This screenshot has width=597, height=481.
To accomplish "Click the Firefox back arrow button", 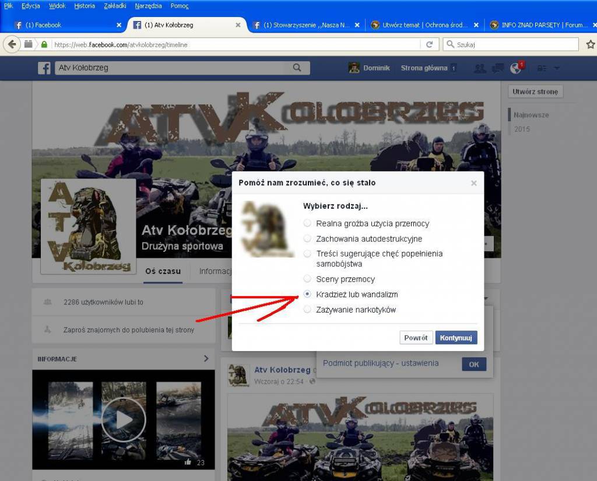I will (12, 44).
